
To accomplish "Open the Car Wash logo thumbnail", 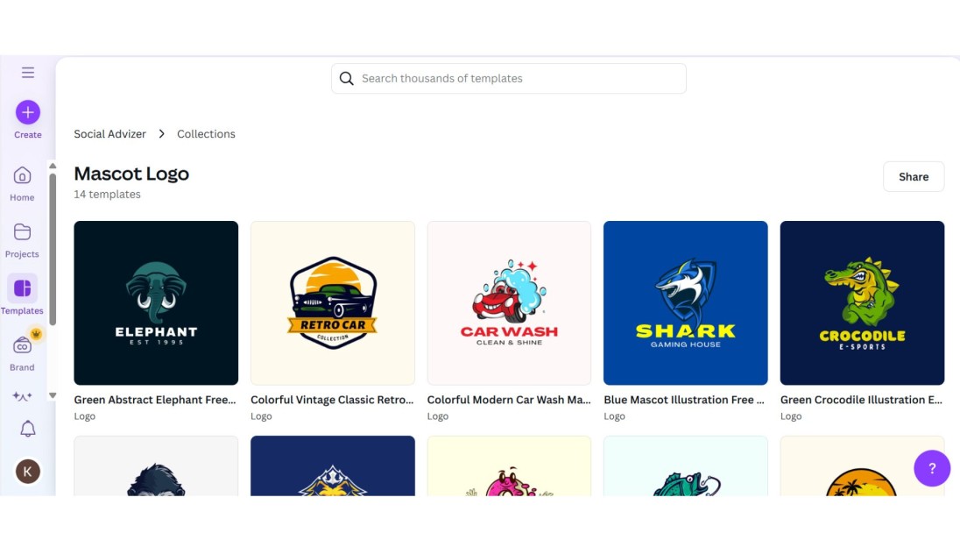I will point(510,302).
